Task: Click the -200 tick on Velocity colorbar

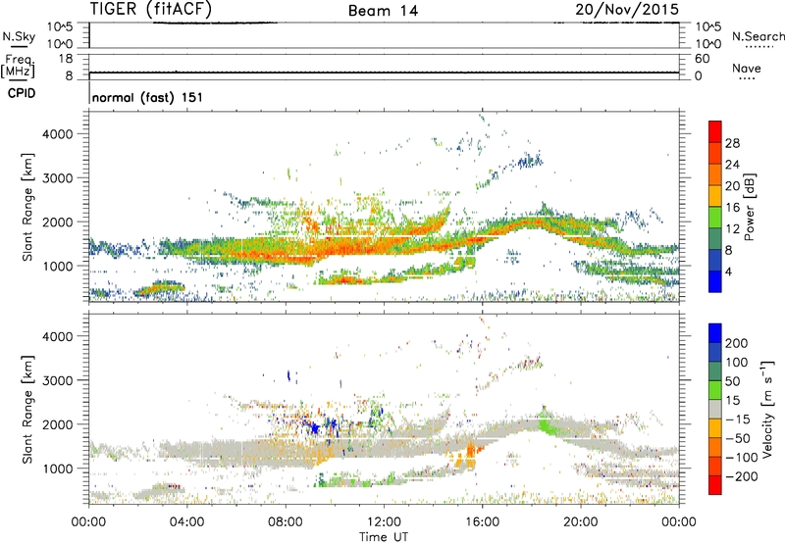Action: pos(742,476)
